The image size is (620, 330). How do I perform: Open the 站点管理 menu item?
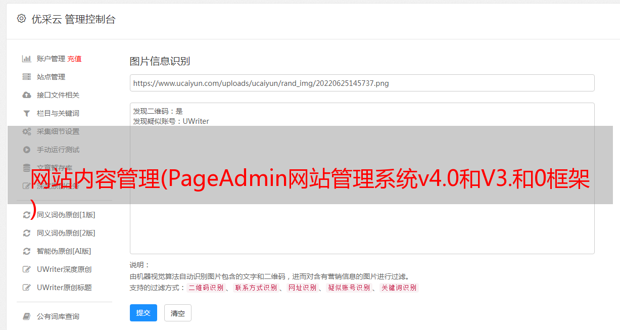(x=51, y=77)
